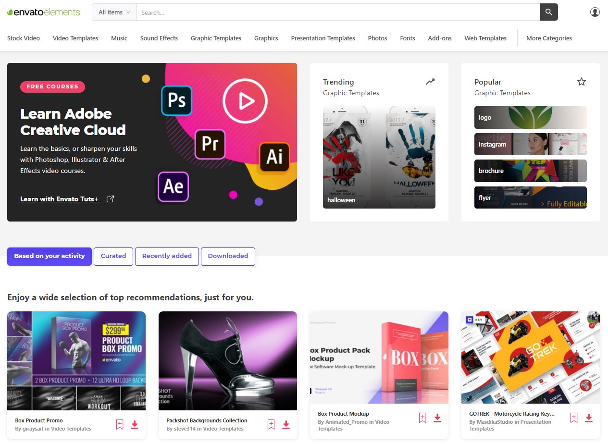
Task: Open the flyer popular tile
Action: (x=531, y=197)
